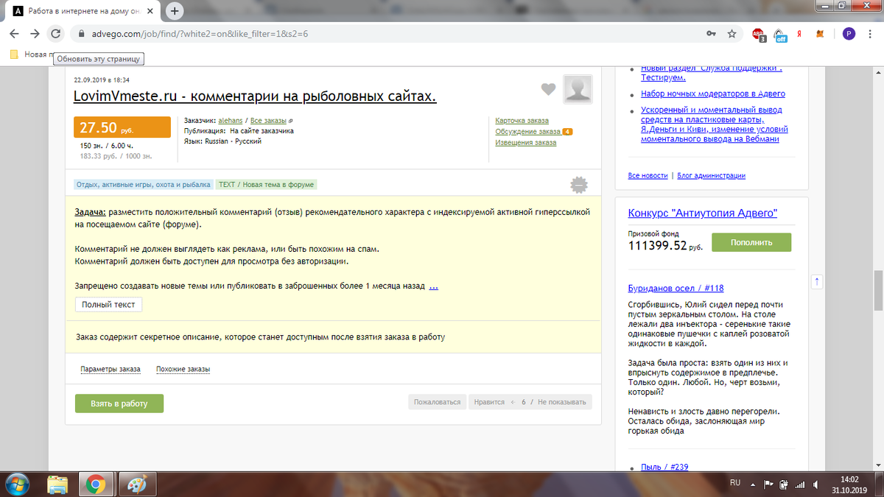Expand 'Параметры заказа' section

click(x=110, y=370)
